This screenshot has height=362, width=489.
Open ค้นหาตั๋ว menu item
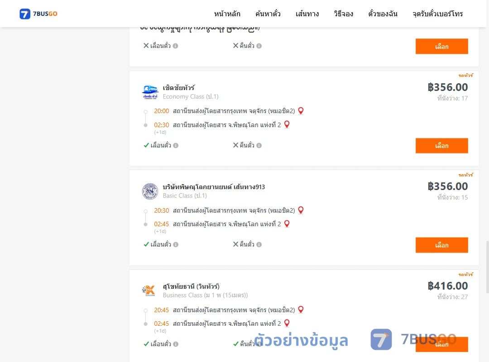tap(268, 14)
